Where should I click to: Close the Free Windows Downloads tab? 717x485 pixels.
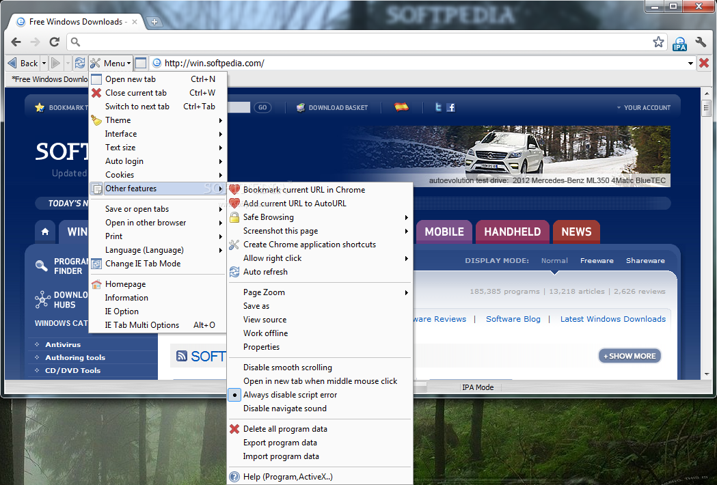click(x=135, y=21)
